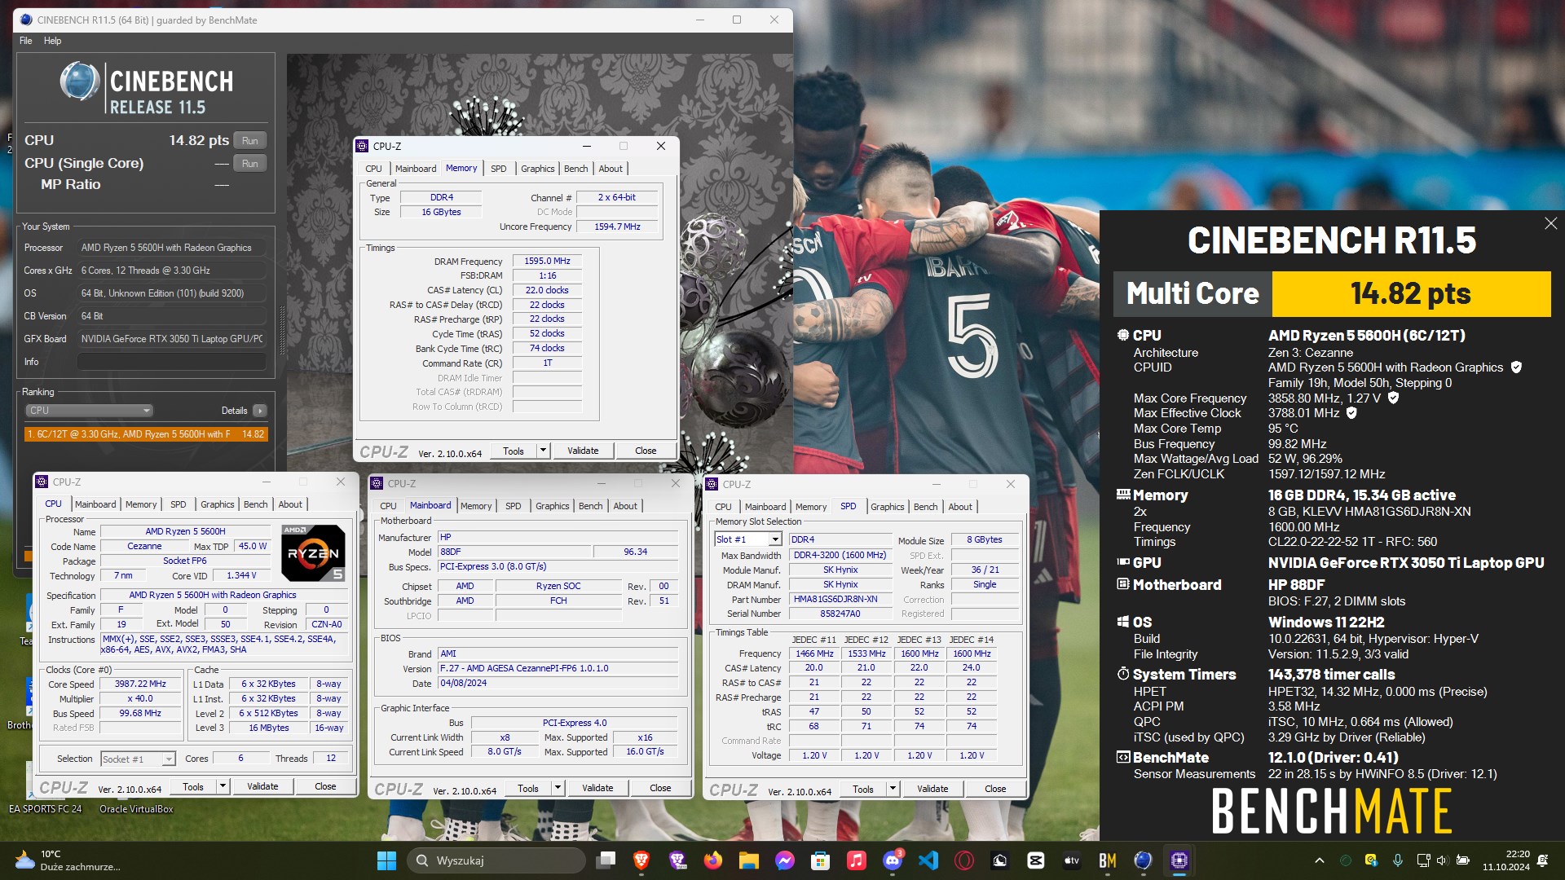The width and height of the screenshot is (1565, 880).
Task: Close the BenchMate result overlay
Action: click(1550, 223)
